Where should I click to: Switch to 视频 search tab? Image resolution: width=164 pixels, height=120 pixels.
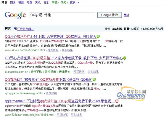[x=21, y=2]
